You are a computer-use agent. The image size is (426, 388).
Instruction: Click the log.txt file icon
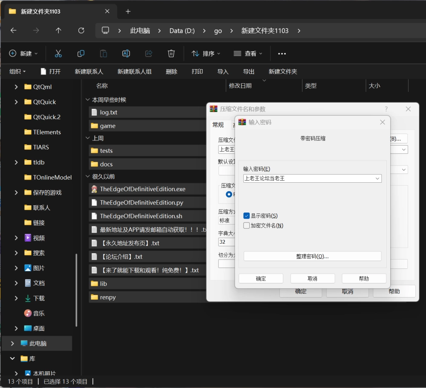pos(94,112)
